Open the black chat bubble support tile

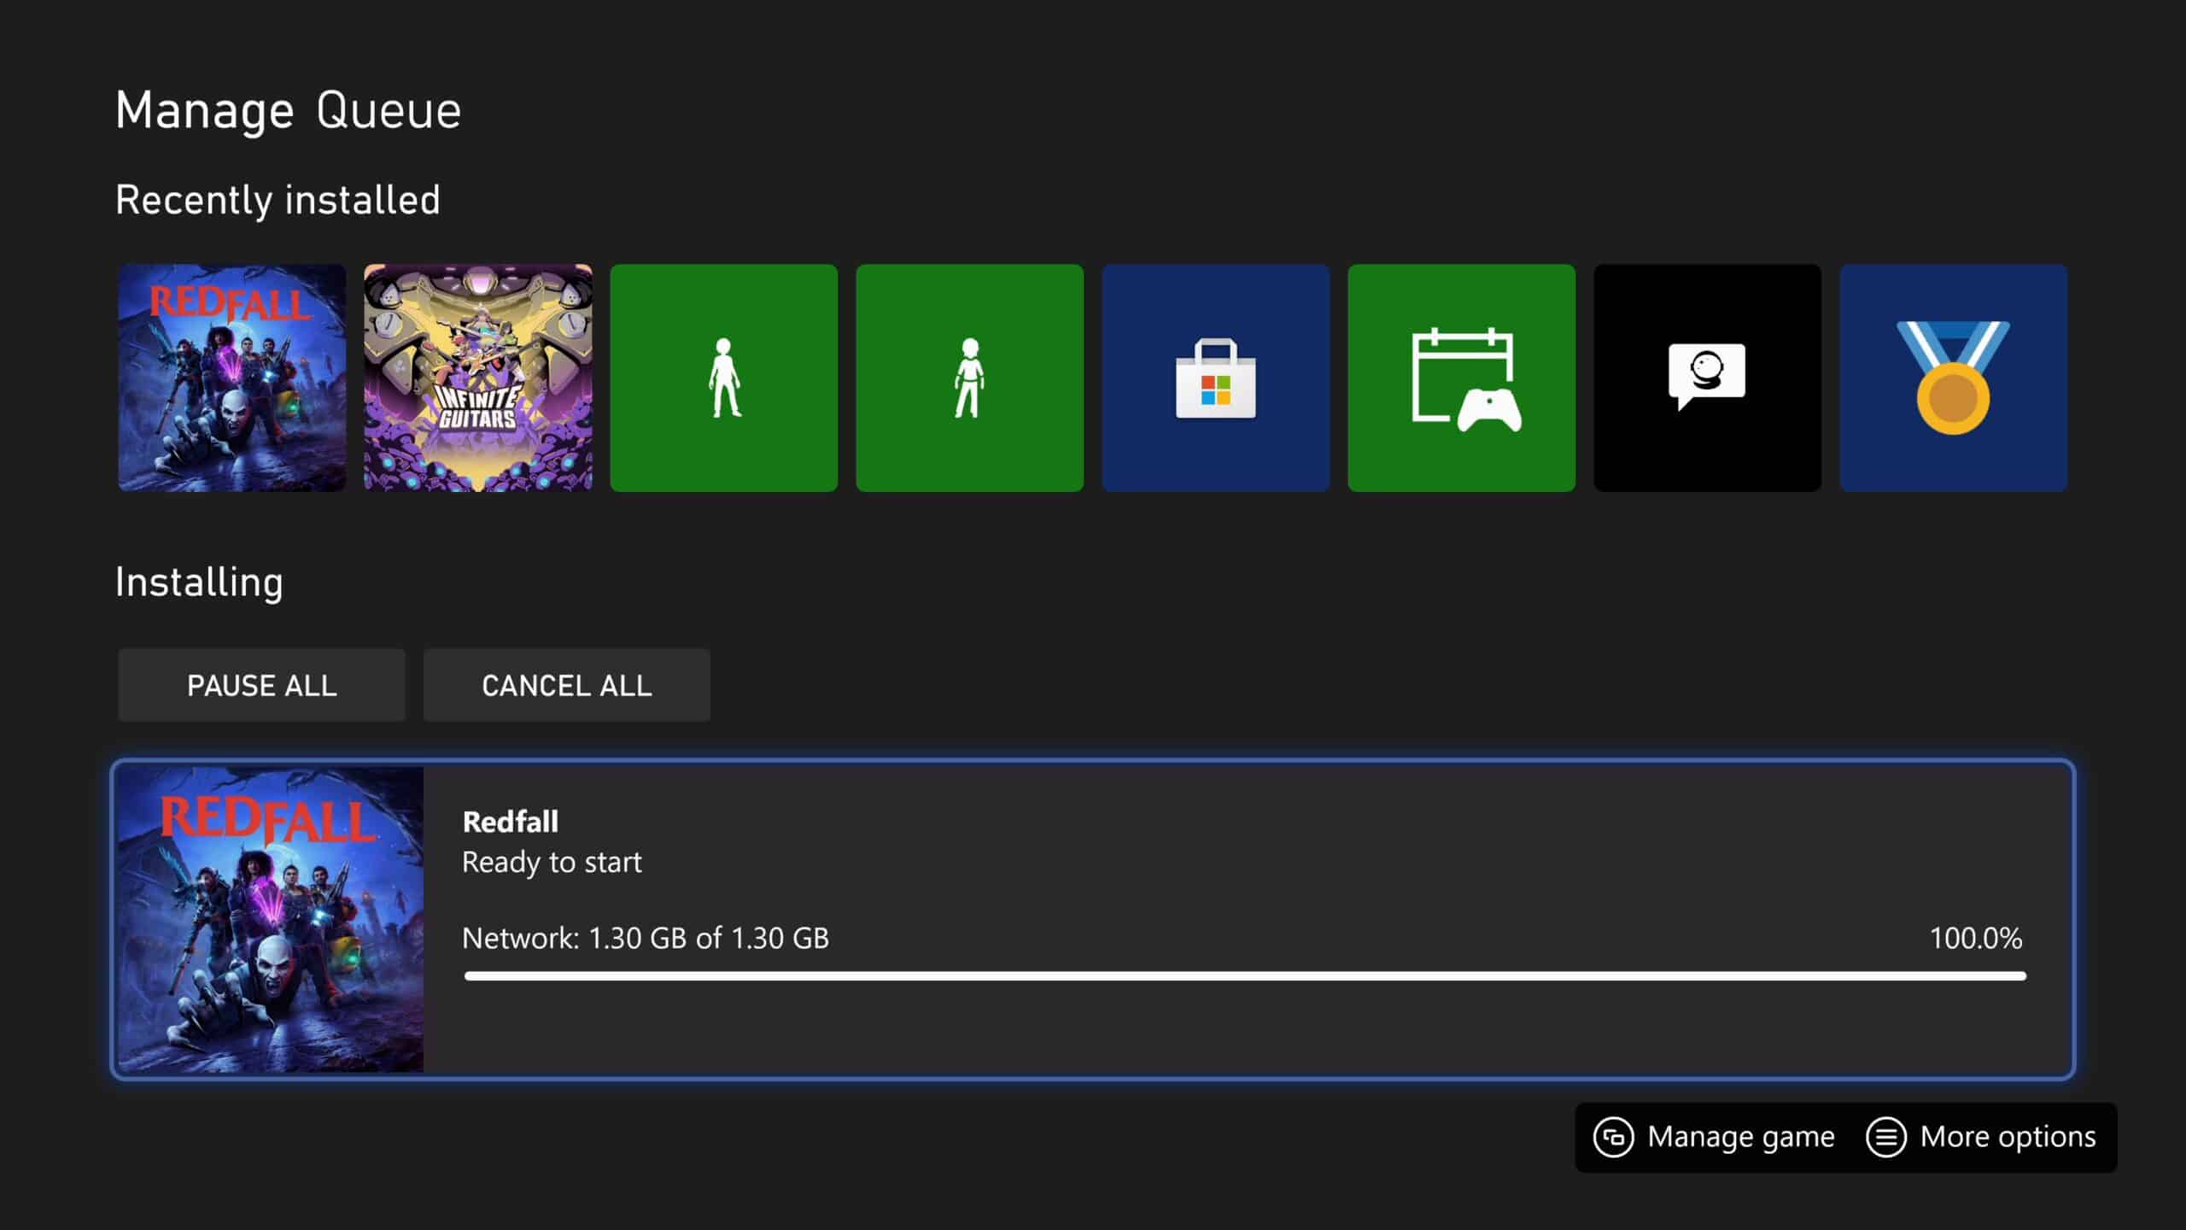1707,378
